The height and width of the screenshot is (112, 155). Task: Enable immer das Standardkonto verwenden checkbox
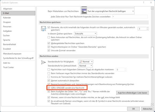49,73
